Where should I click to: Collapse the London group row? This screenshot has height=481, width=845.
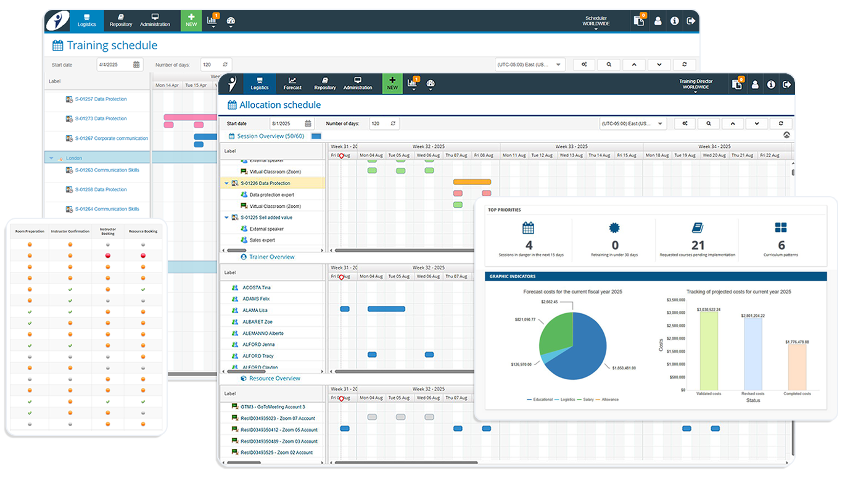tap(51, 158)
